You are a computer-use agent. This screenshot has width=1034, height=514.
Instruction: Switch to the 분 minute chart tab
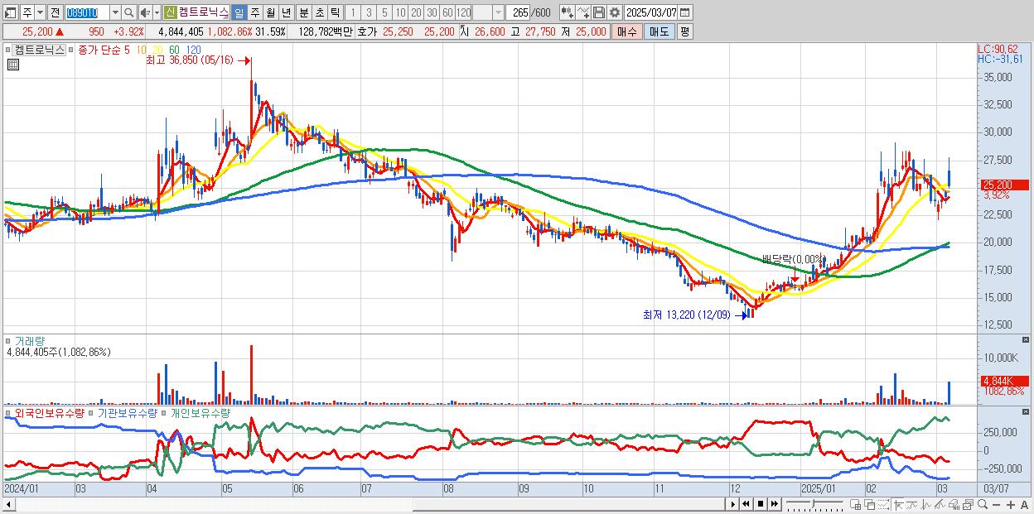tap(302, 12)
